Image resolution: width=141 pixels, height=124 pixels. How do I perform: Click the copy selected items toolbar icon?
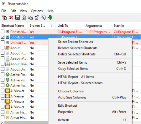pos(30,18)
